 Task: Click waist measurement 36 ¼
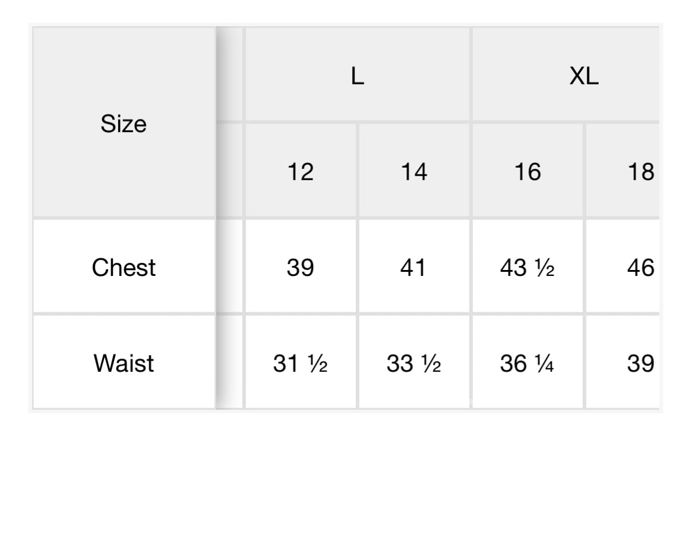527,363
